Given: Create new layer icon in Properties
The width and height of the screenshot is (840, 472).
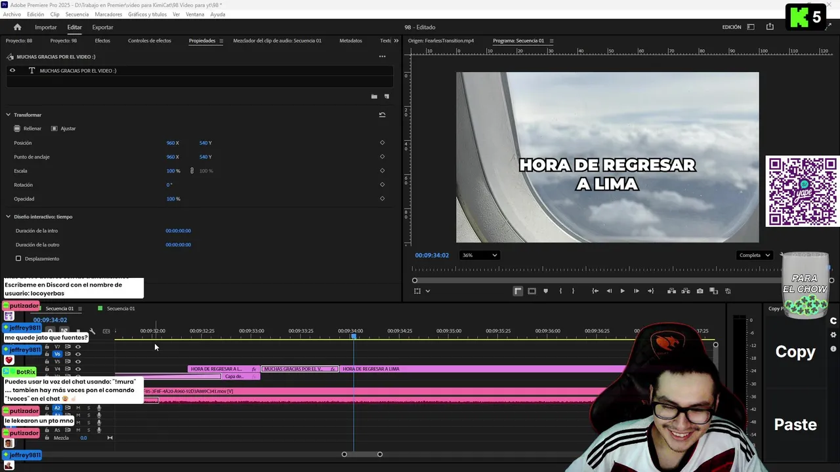Looking at the screenshot, I should (x=387, y=96).
